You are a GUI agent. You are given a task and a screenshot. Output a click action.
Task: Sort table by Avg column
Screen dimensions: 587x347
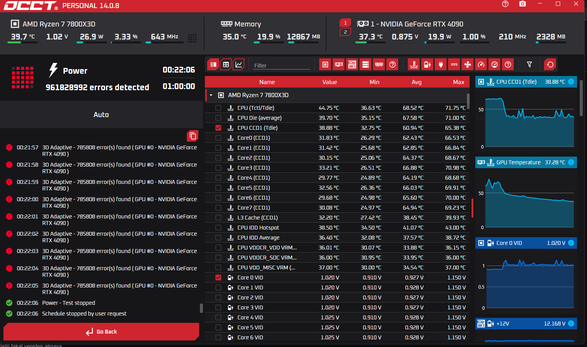(x=417, y=82)
